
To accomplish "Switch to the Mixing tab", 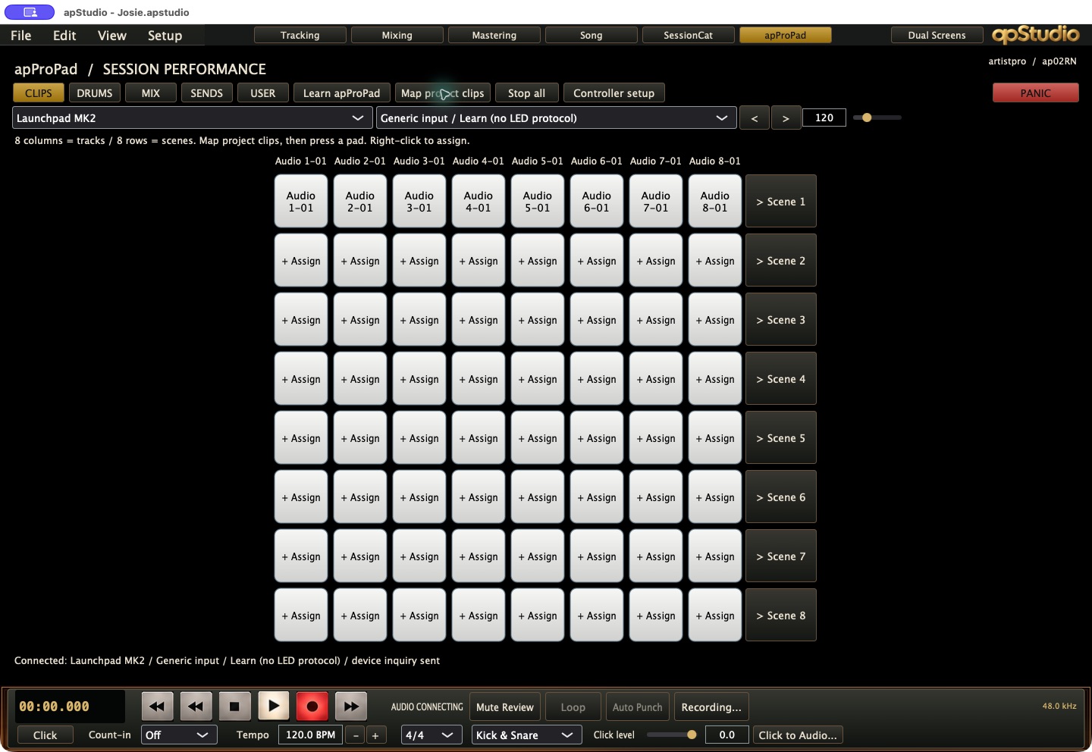I will pos(397,35).
